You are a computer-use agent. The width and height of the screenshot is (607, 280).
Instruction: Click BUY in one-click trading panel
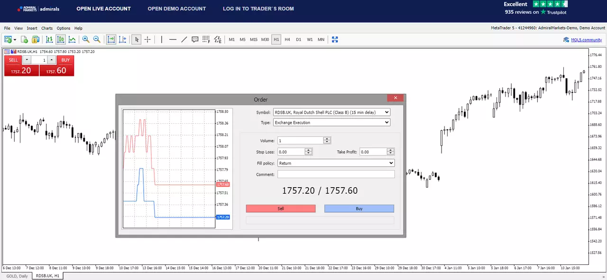tap(65, 60)
